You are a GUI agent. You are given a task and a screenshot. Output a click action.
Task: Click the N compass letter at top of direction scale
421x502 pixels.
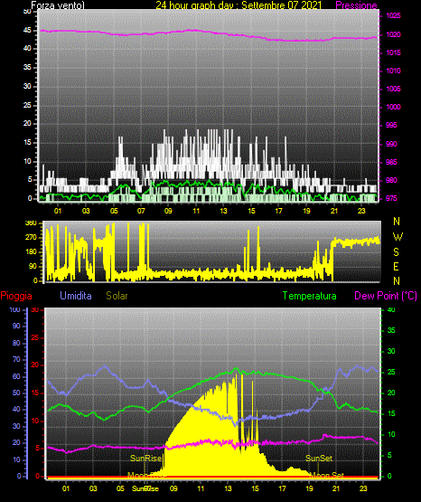(397, 222)
